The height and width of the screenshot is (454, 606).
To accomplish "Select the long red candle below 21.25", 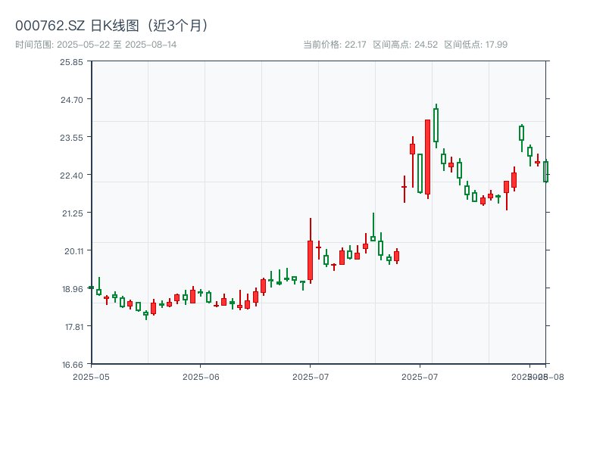I will click(310, 260).
